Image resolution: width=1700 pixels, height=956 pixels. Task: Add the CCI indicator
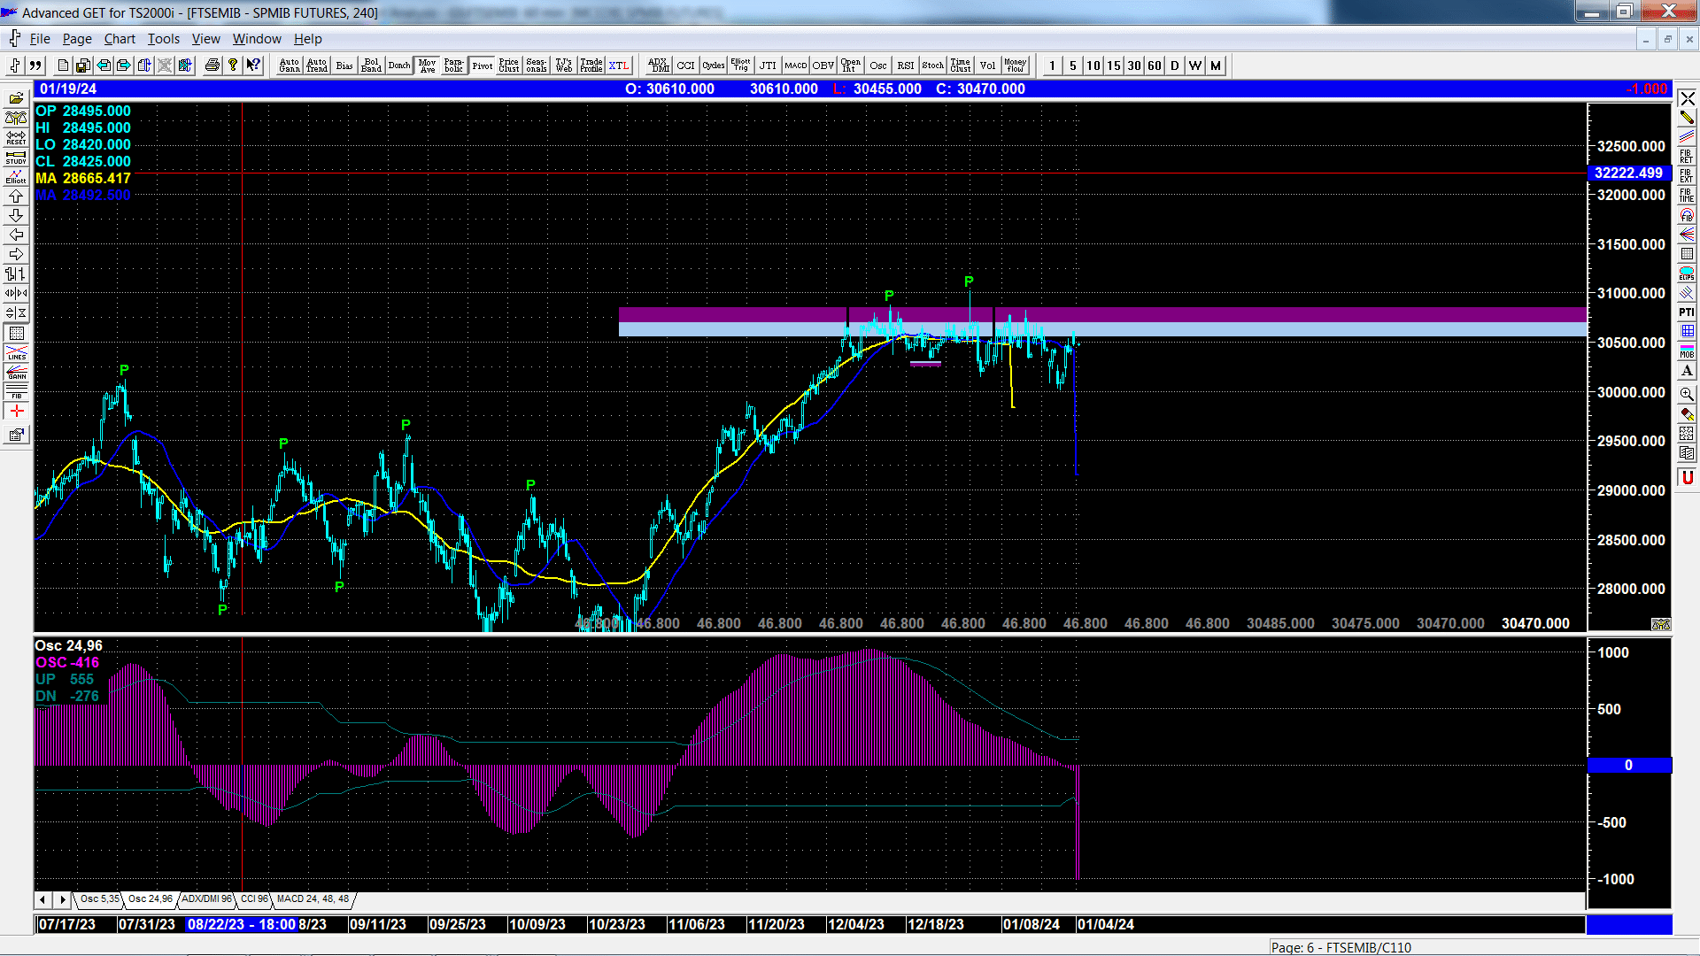tap(686, 66)
